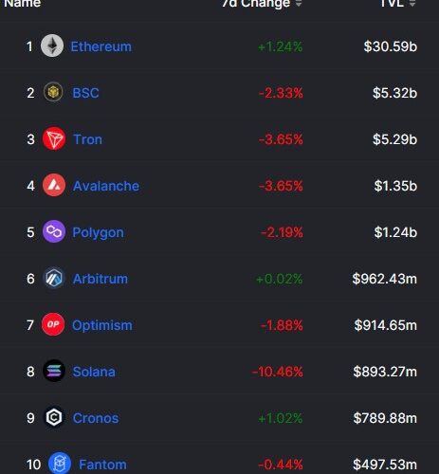The height and width of the screenshot is (474, 439).
Task: Click the blue Fantom logo icon
Action: (60, 464)
